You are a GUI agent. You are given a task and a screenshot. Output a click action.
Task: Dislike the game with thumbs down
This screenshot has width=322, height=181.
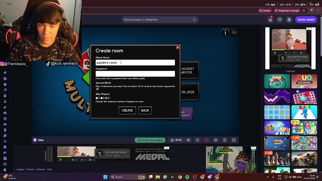click(x=188, y=140)
